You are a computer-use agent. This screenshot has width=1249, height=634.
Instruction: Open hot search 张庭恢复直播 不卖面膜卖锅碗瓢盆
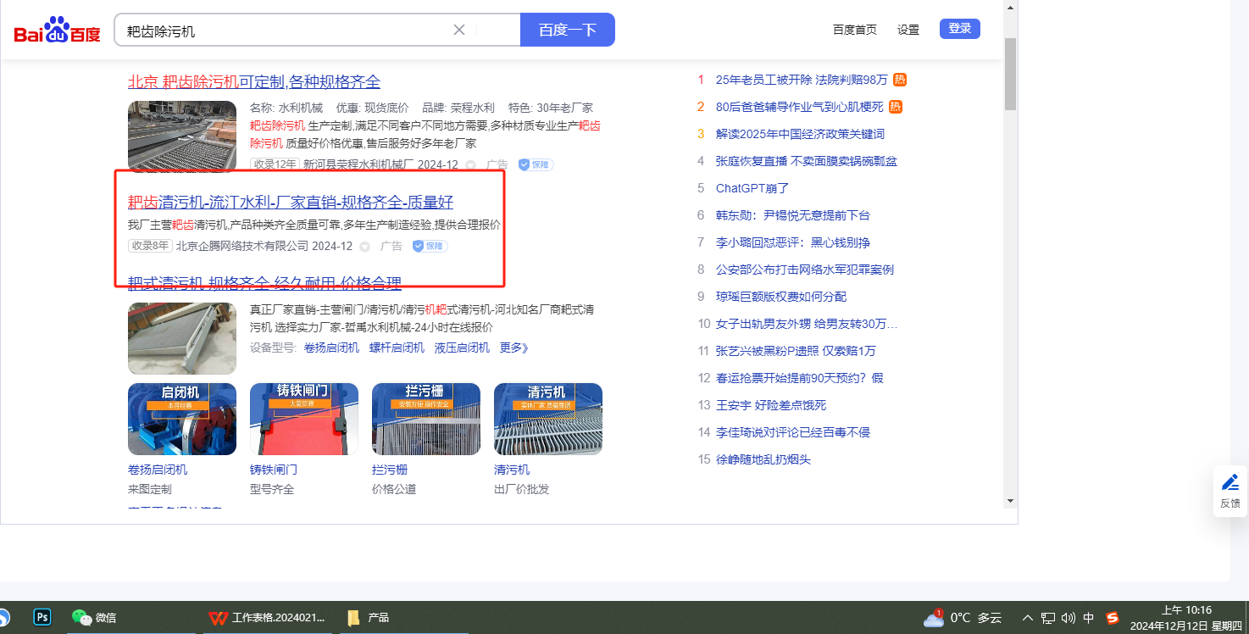click(807, 161)
